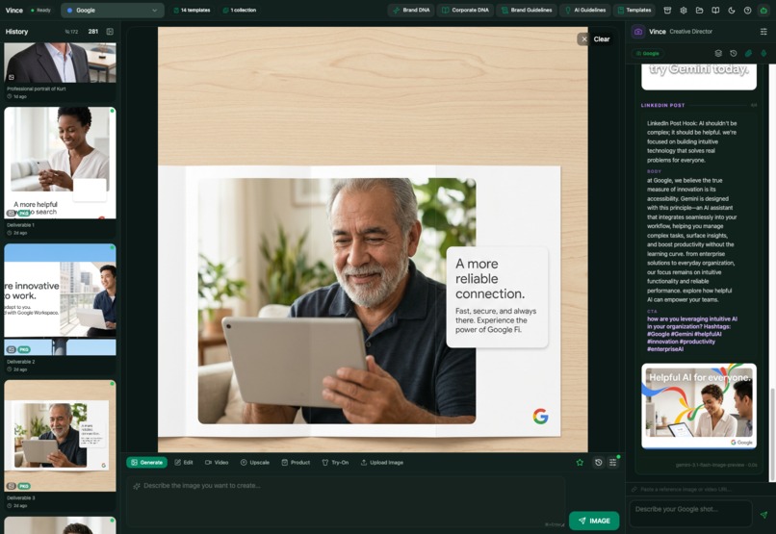Click image-type icon on Deliverable 2 thumbnail
776x534 pixels.
[x=11, y=349]
